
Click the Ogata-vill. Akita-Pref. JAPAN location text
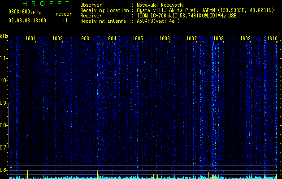coord(205,10)
